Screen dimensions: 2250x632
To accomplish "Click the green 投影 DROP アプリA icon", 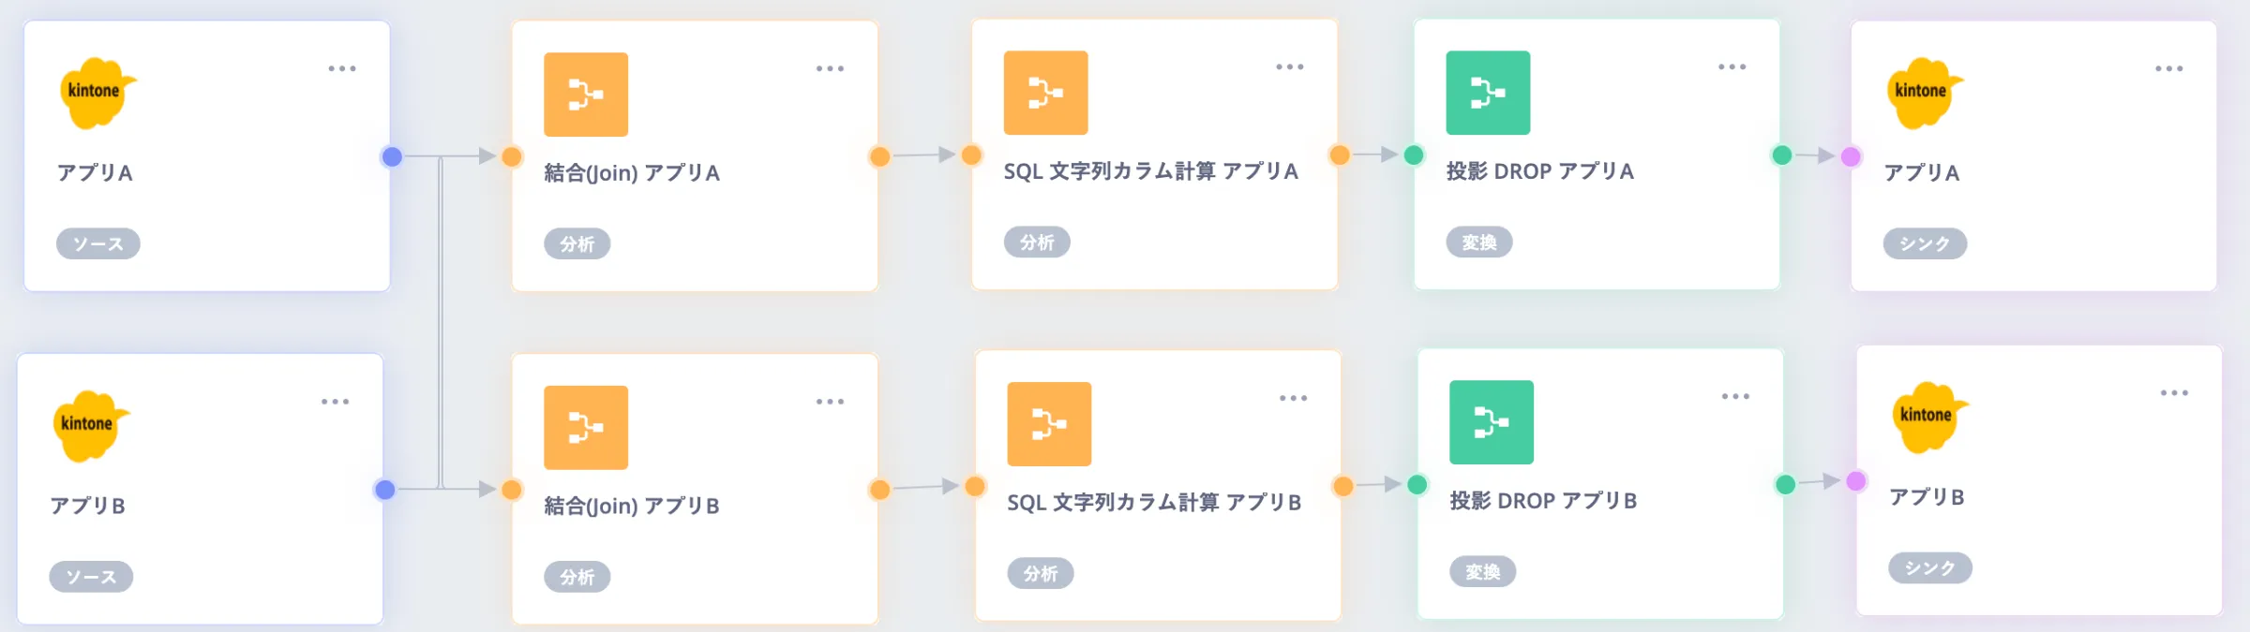I will [1488, 93].
